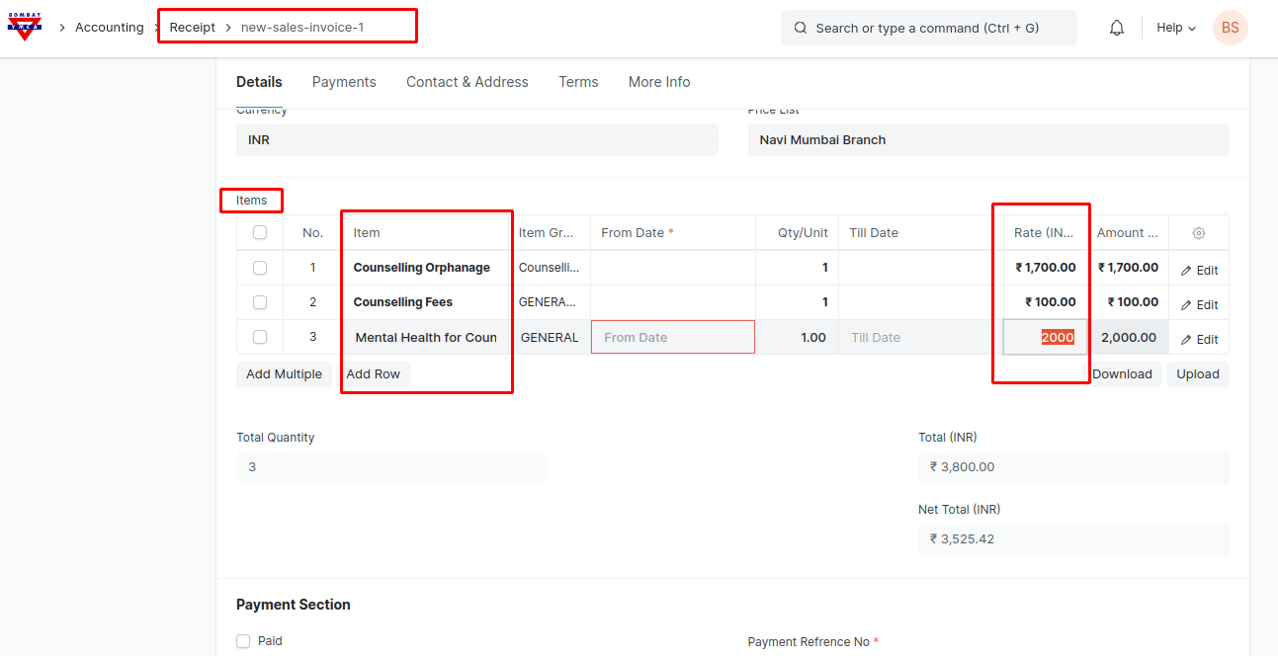Click the search magnifier icon
The height and width of the screenshot is (656, 1278).
[801, 28]
